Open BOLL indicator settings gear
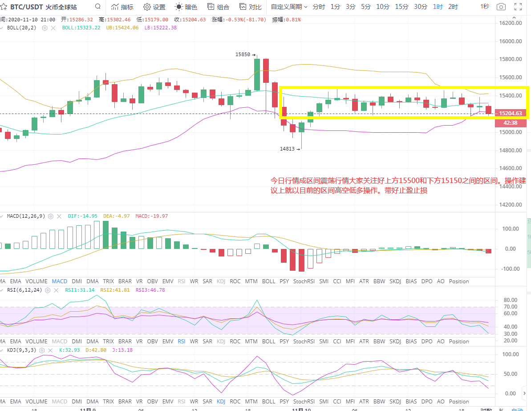This screenshot has height=411, width=531. coord(45,28)
